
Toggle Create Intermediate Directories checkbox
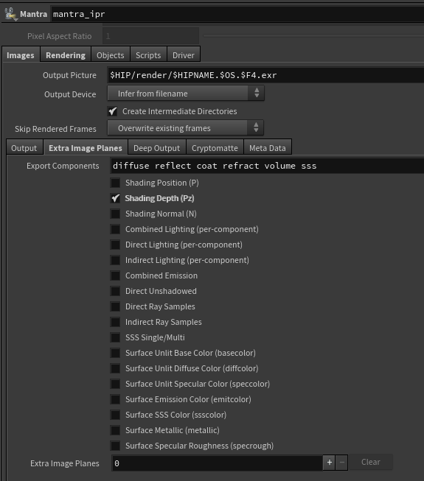coord(113,111)
